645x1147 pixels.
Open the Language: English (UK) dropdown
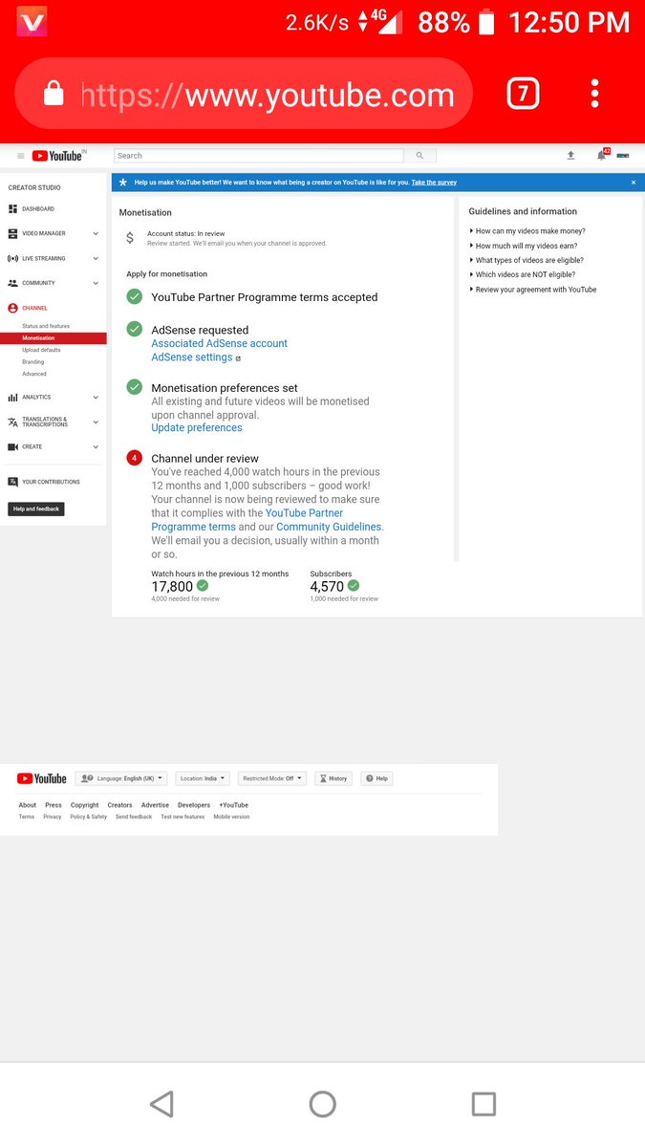click(121, 778)
